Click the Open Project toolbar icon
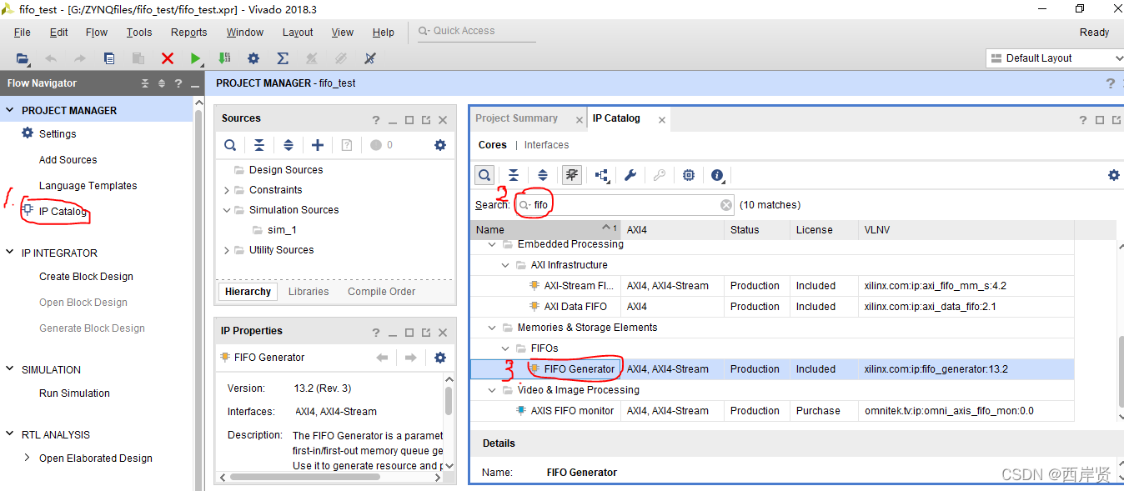The height and width of the screenshot is (491, 1124). coord(23,58)
